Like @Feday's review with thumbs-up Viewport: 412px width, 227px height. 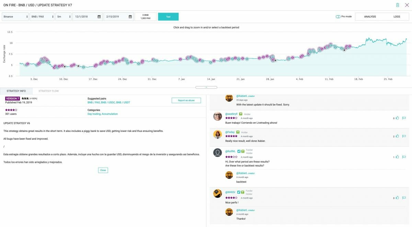[x=397, y=136]
